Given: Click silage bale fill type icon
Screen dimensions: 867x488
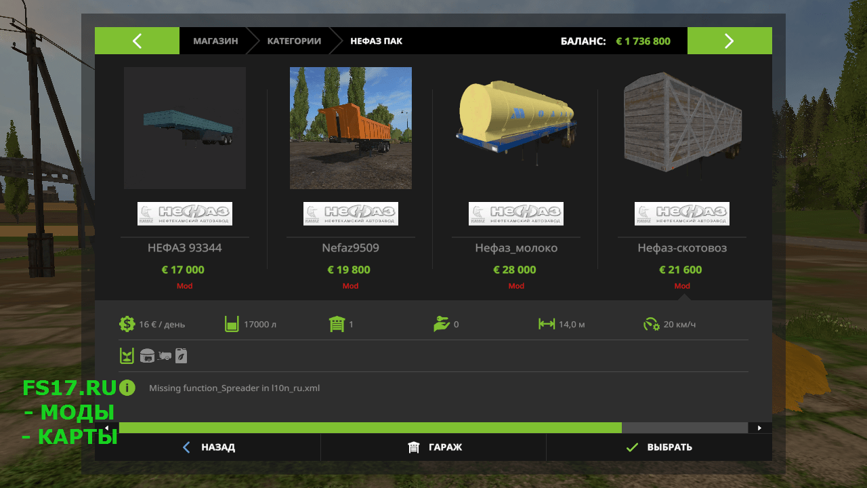Looking at the screenshot, I should (x=147, y=356).
